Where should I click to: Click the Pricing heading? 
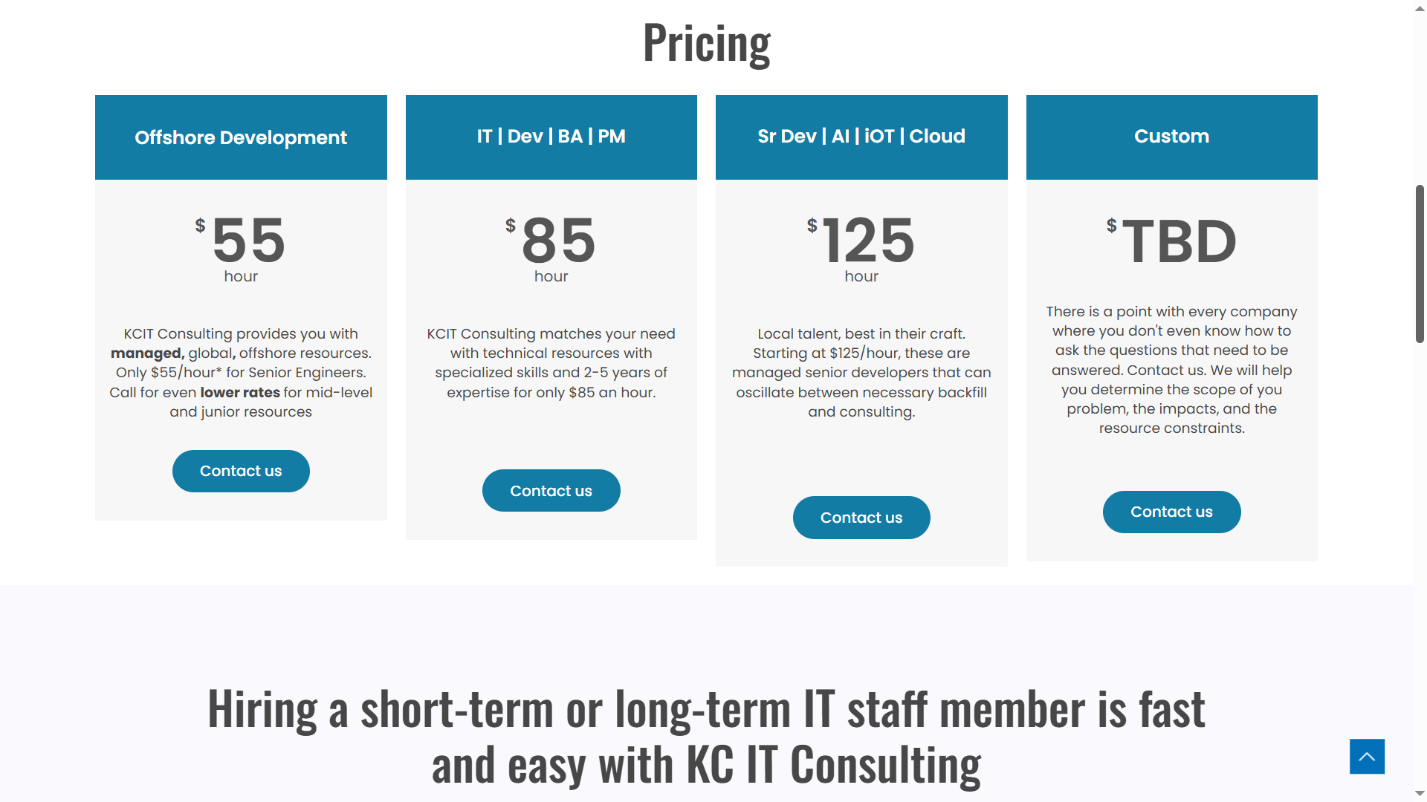coord(706,43)
